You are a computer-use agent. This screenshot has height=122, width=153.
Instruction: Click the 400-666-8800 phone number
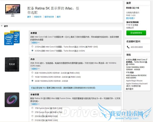click(x=137, y=47)
